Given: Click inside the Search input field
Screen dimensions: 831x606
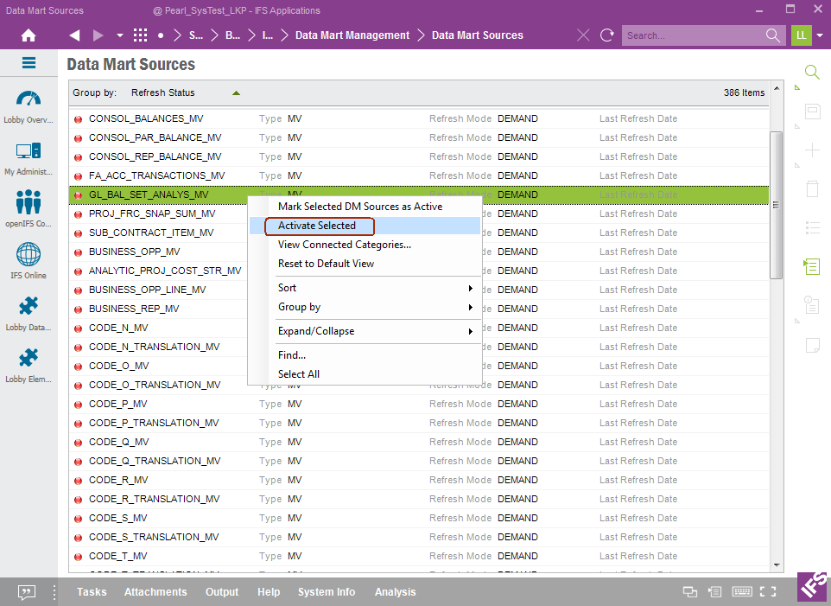Looking at the screenshot, I should [x=691, y=35].
